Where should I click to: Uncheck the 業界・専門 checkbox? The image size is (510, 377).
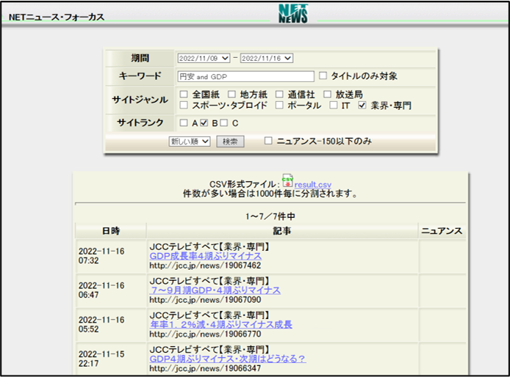pos(362,106)
